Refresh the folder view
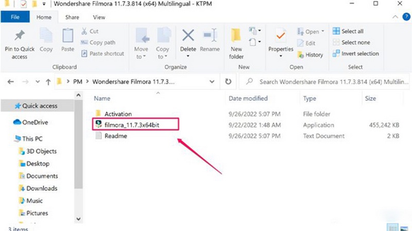This screenshot has width=412, height=231. (x=228, y=82)
